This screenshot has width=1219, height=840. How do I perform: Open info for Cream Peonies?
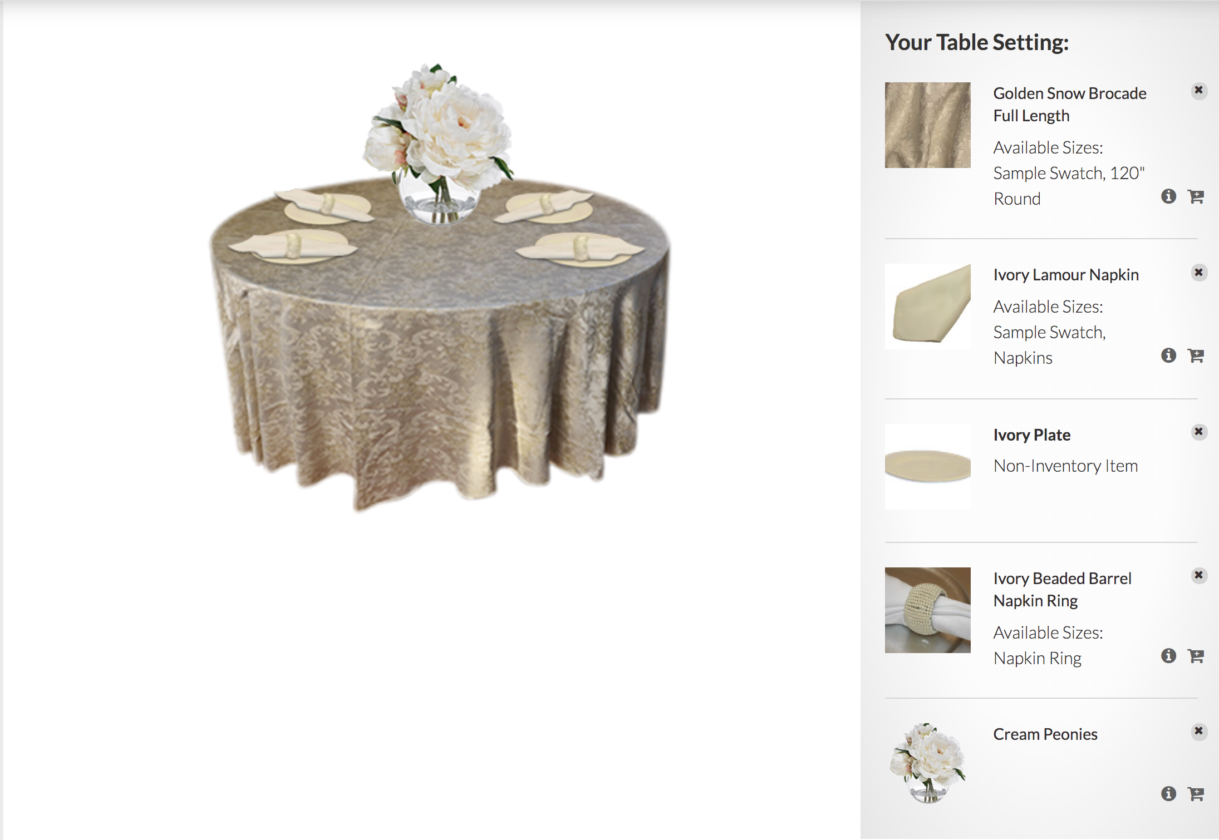pos(1168,794)
